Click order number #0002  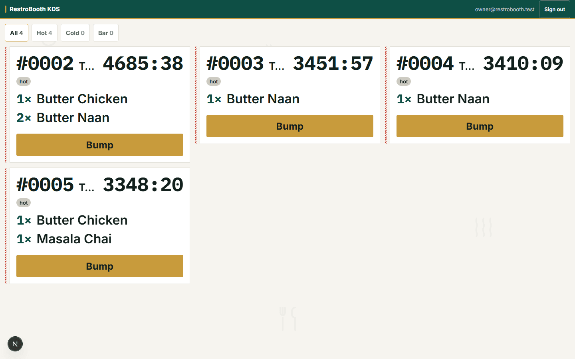pos(45,63)
